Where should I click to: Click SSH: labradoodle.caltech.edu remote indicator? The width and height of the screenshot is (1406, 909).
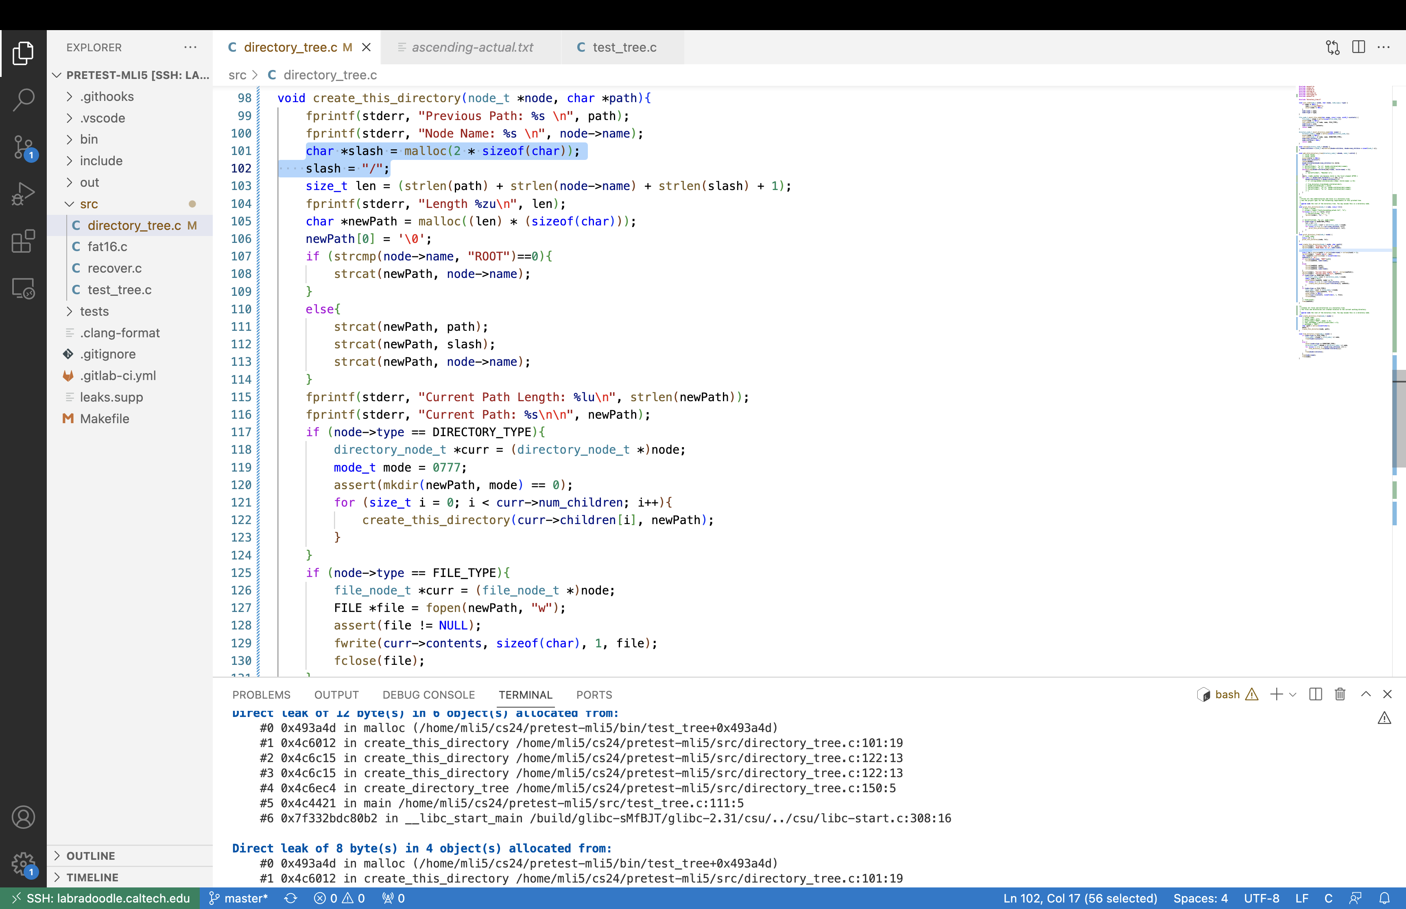[x=100, y=898]
